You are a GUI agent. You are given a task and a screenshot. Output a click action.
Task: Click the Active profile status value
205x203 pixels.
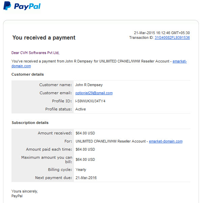(x=80, y=109)
